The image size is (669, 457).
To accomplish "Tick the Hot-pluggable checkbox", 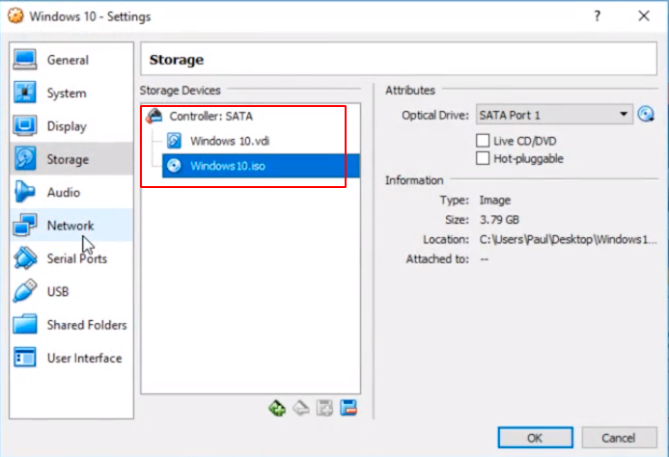I will [x=484, y=158].
